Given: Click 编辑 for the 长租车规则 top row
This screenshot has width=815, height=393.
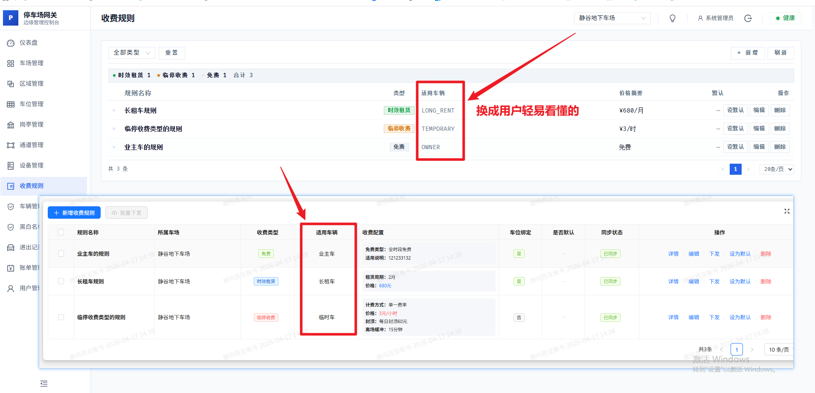Looking at the screenshot, I should [759, 110].
